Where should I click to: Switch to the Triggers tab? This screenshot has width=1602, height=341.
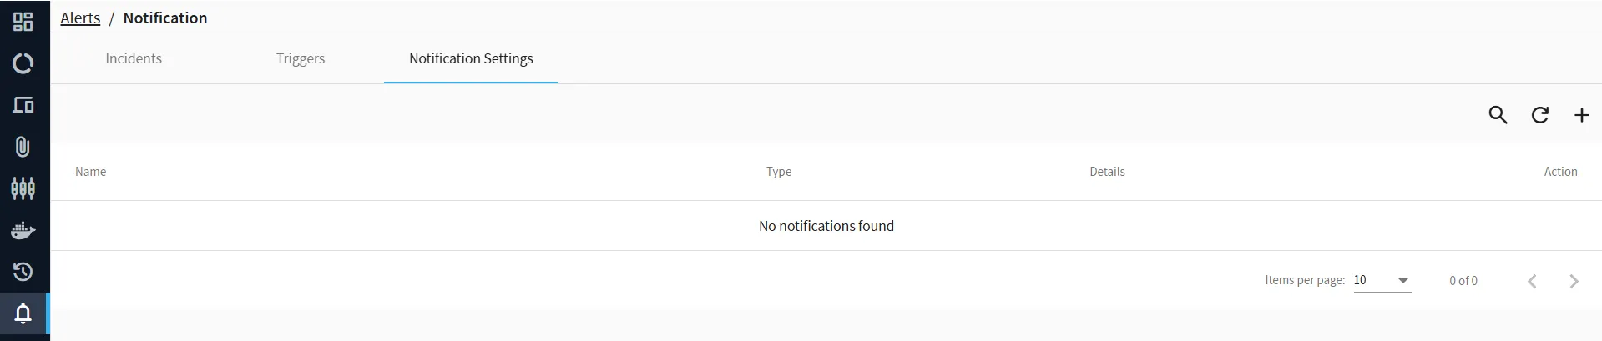pyautogui.click(x=301, y=58)
